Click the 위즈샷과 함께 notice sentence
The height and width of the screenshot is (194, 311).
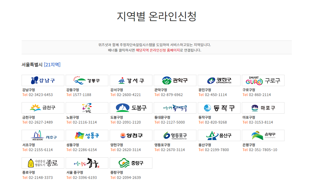click(x=155, y=45)
